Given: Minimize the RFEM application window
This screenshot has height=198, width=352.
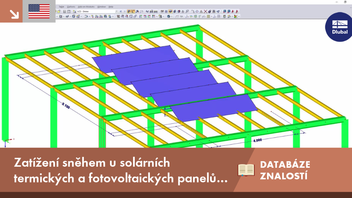Looking at the screenshot, I should coord(337,2).
